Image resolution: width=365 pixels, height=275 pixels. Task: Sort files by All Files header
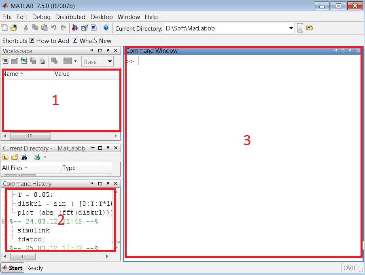click(31, 168)
